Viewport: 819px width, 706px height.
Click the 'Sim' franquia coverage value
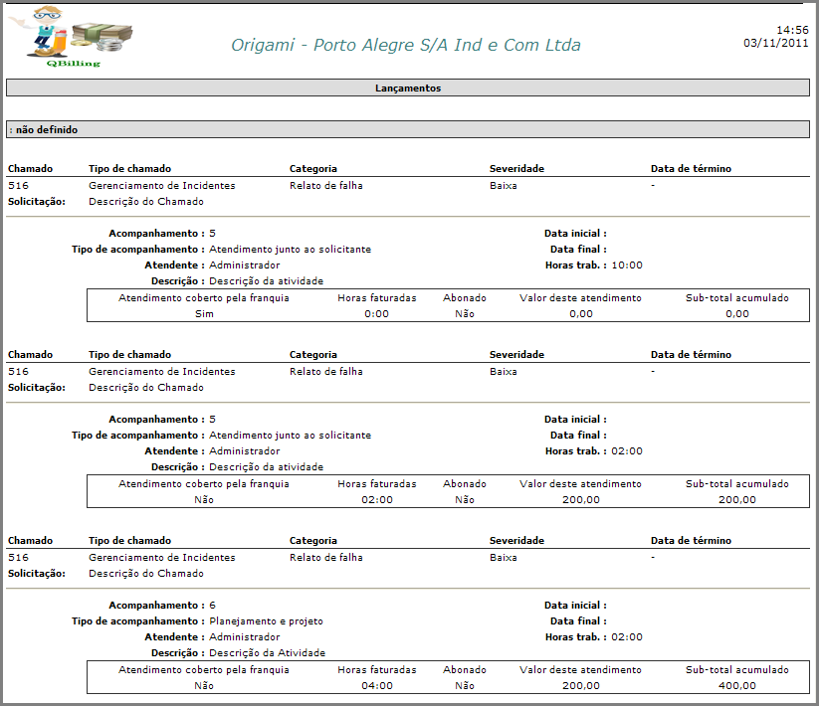pyautogui.click(x=204, y=313)
